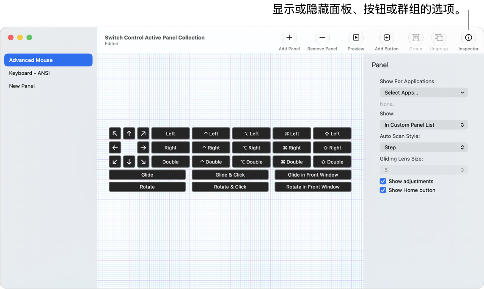Toggle the Inspector sidebar
Screen dimensions: 484x289
click(468, 38)
